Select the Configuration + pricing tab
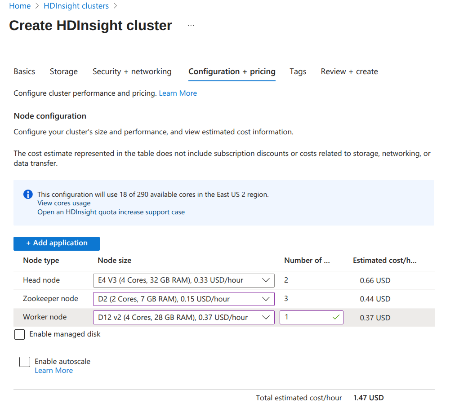459x412 pixels. point(232,72)
